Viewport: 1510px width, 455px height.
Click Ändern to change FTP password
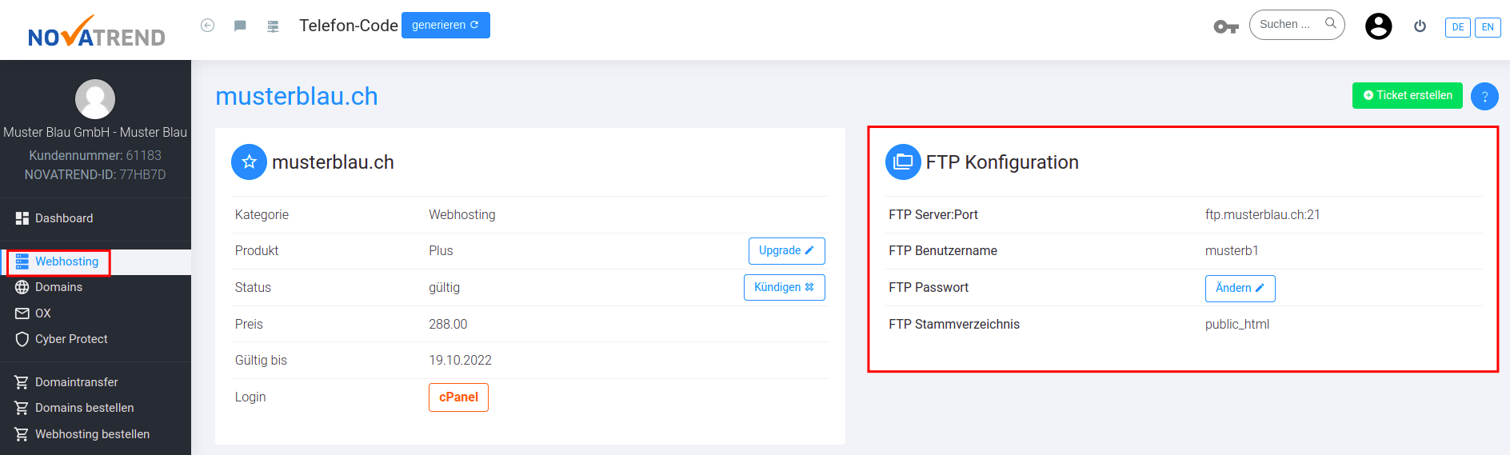[1240, 288]
